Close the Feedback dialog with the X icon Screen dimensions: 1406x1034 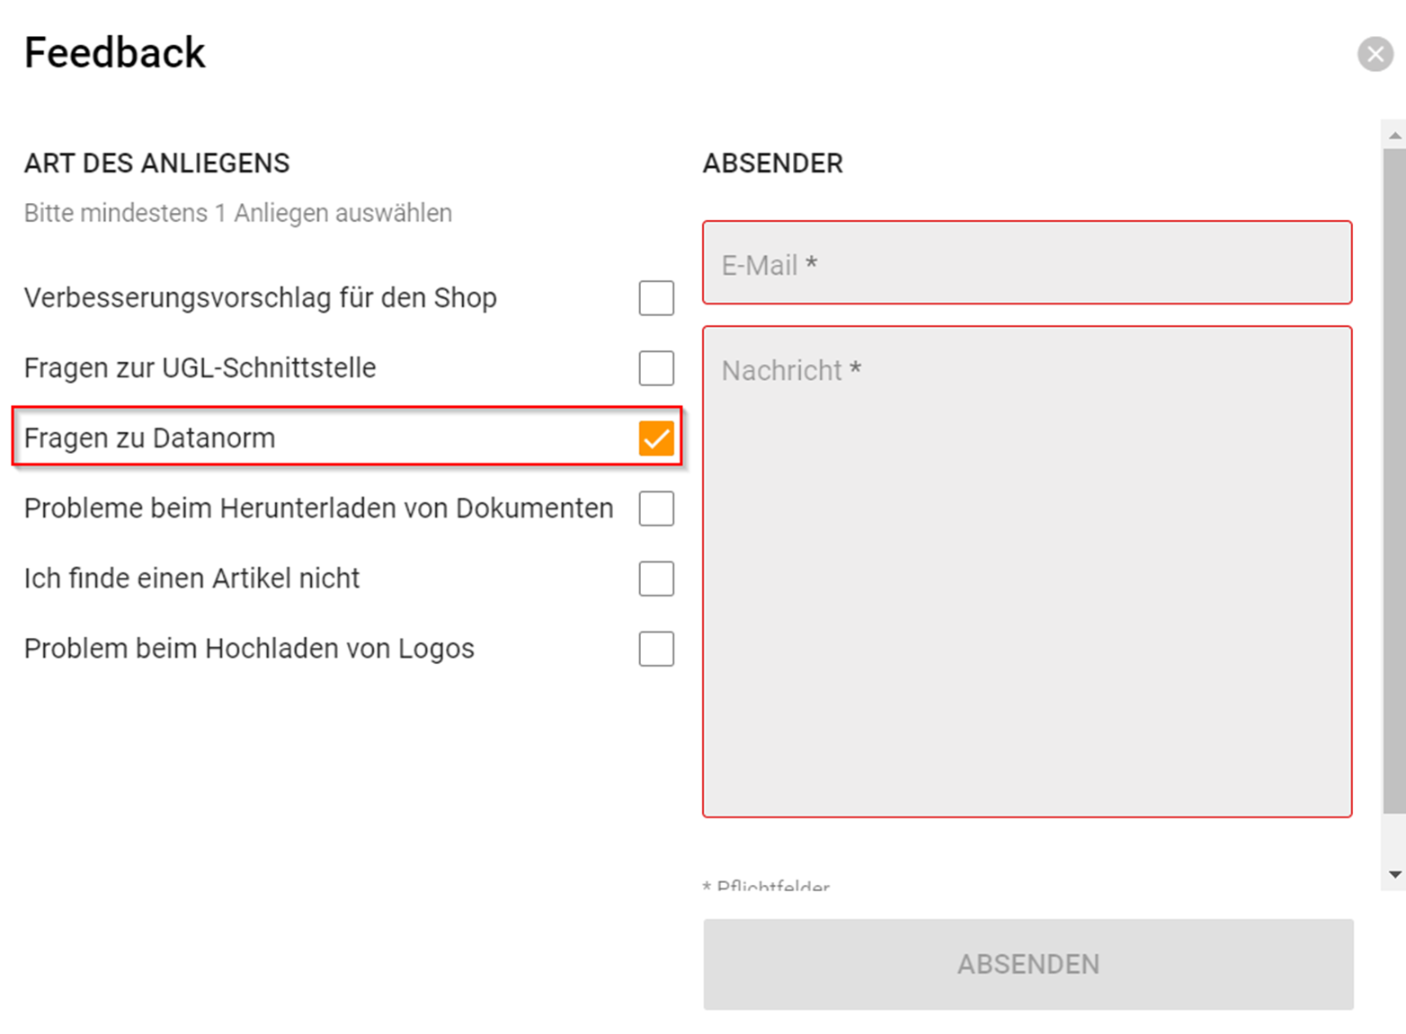(1375, 54)
